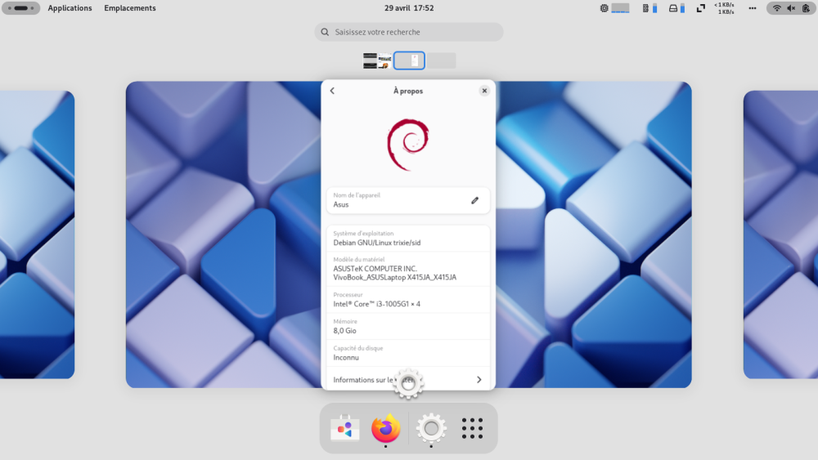818x460 pixels.
Task: Launch Firefox from the dock
Action: click(385, 428)
